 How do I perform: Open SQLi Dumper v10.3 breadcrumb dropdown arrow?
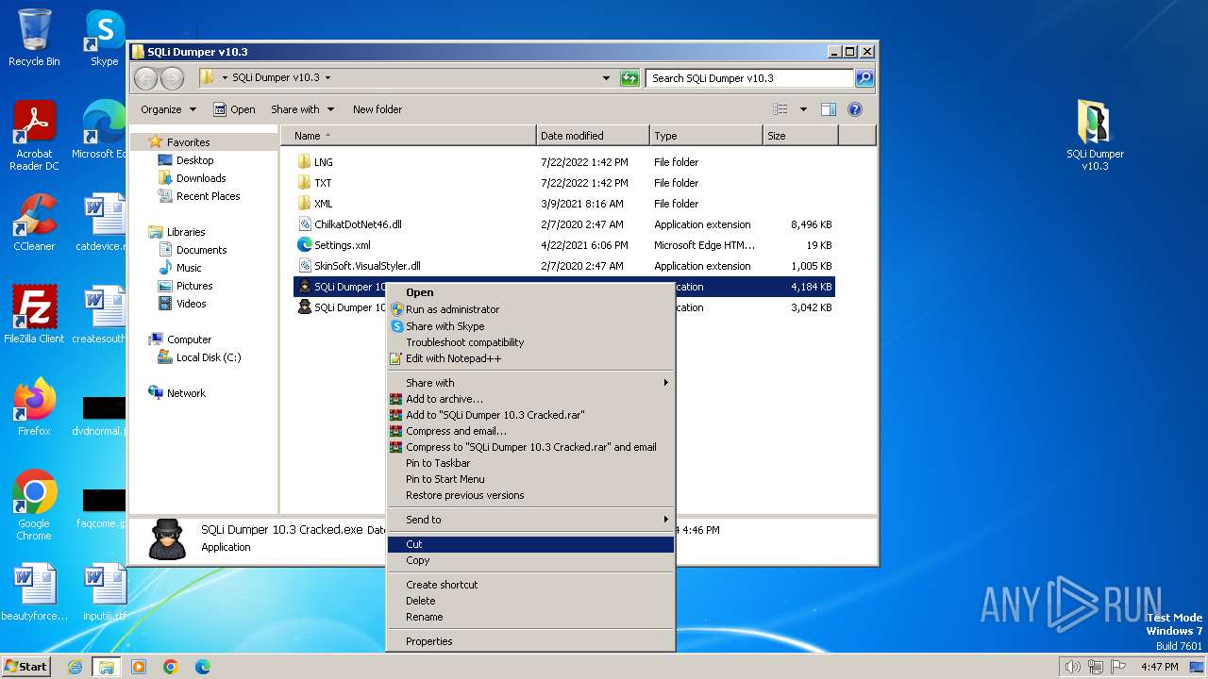tap(327, 78)
